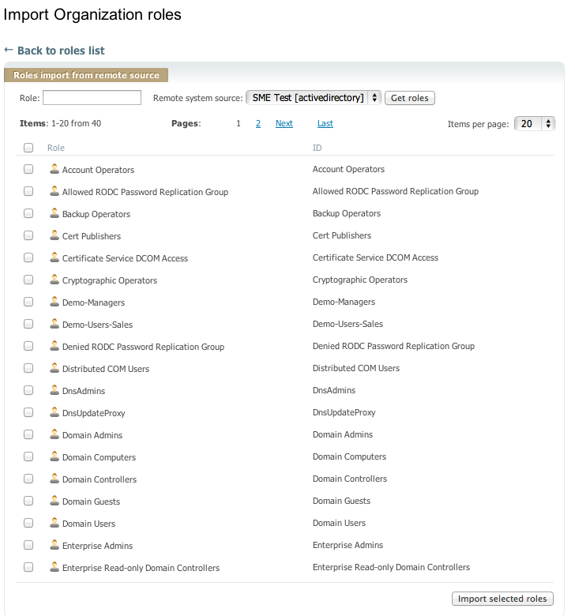The image size is (575, 616).
Task: Click the Domain Guests role icon
Action: pyautogui.click(x=54, y=501)
